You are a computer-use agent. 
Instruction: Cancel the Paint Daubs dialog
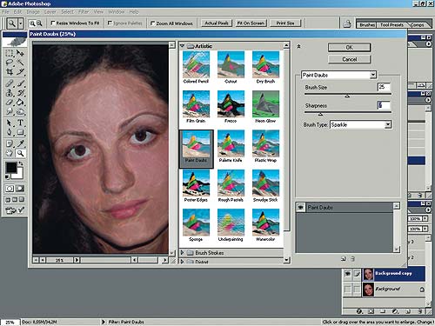coord(349,59)
